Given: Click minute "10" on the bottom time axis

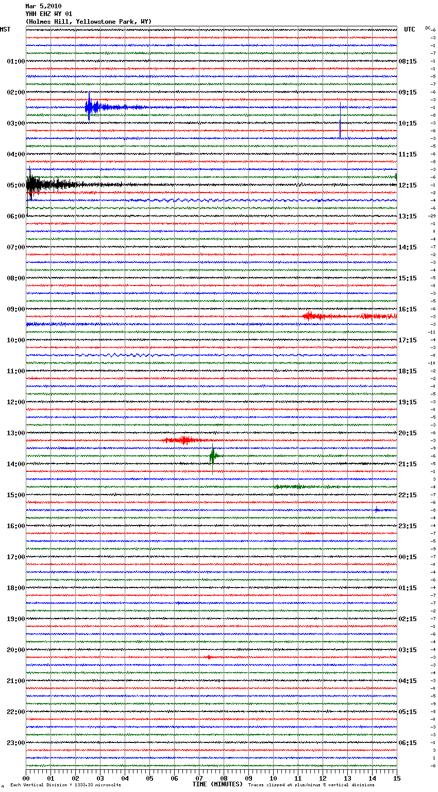Looking at the screenshot, I should coord(273,778).
